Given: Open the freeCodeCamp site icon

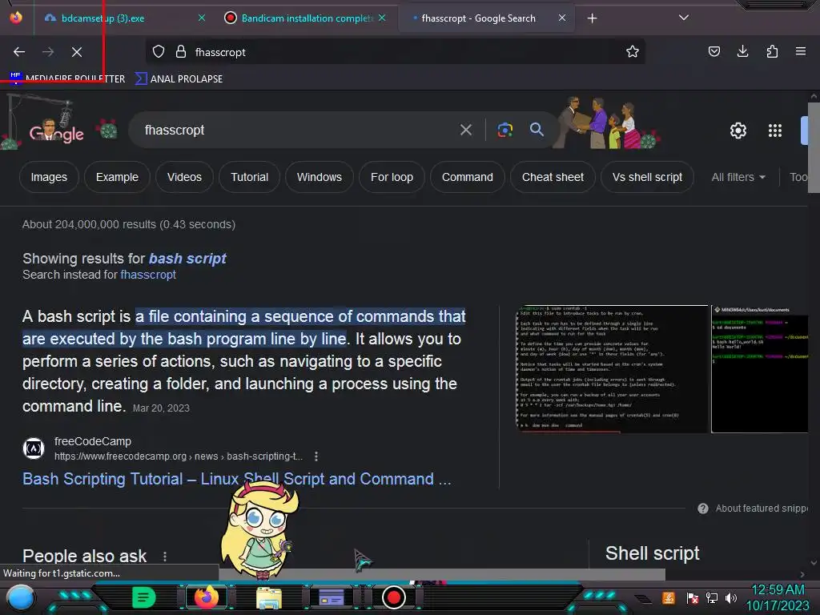Looking at the screenshot, I should (x=34, y=448).
